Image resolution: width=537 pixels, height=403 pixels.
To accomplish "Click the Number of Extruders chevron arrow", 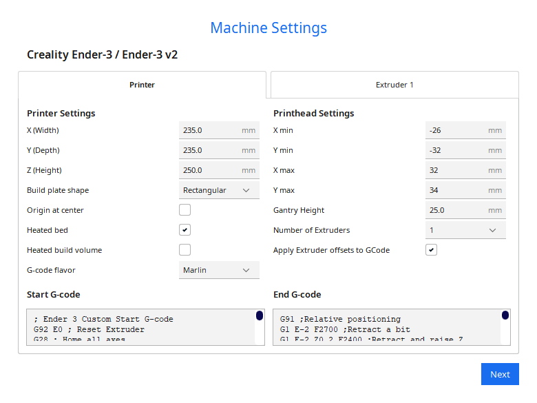I will [492, 230].
